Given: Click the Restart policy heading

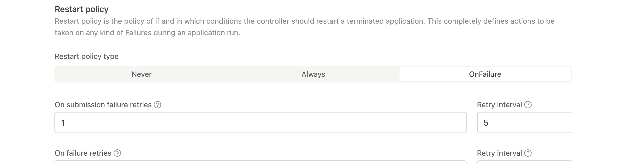Looking at the screenshot, I should point(82,9).
